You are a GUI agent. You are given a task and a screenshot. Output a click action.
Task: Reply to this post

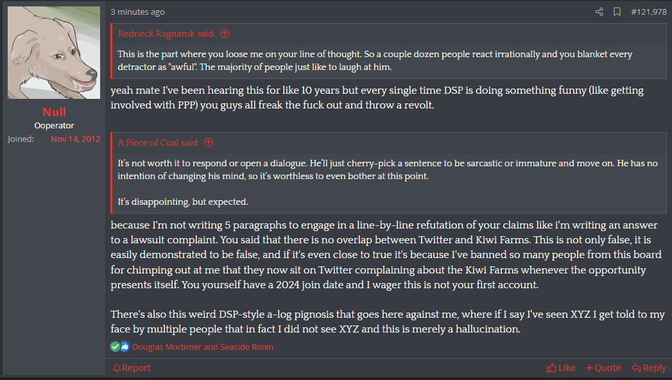coord(649,368)
